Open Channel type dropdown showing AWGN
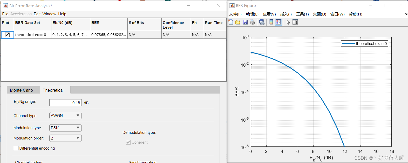The width and height of the screenshot is (408, 163). pyautogui.click(x=65, y=116)
